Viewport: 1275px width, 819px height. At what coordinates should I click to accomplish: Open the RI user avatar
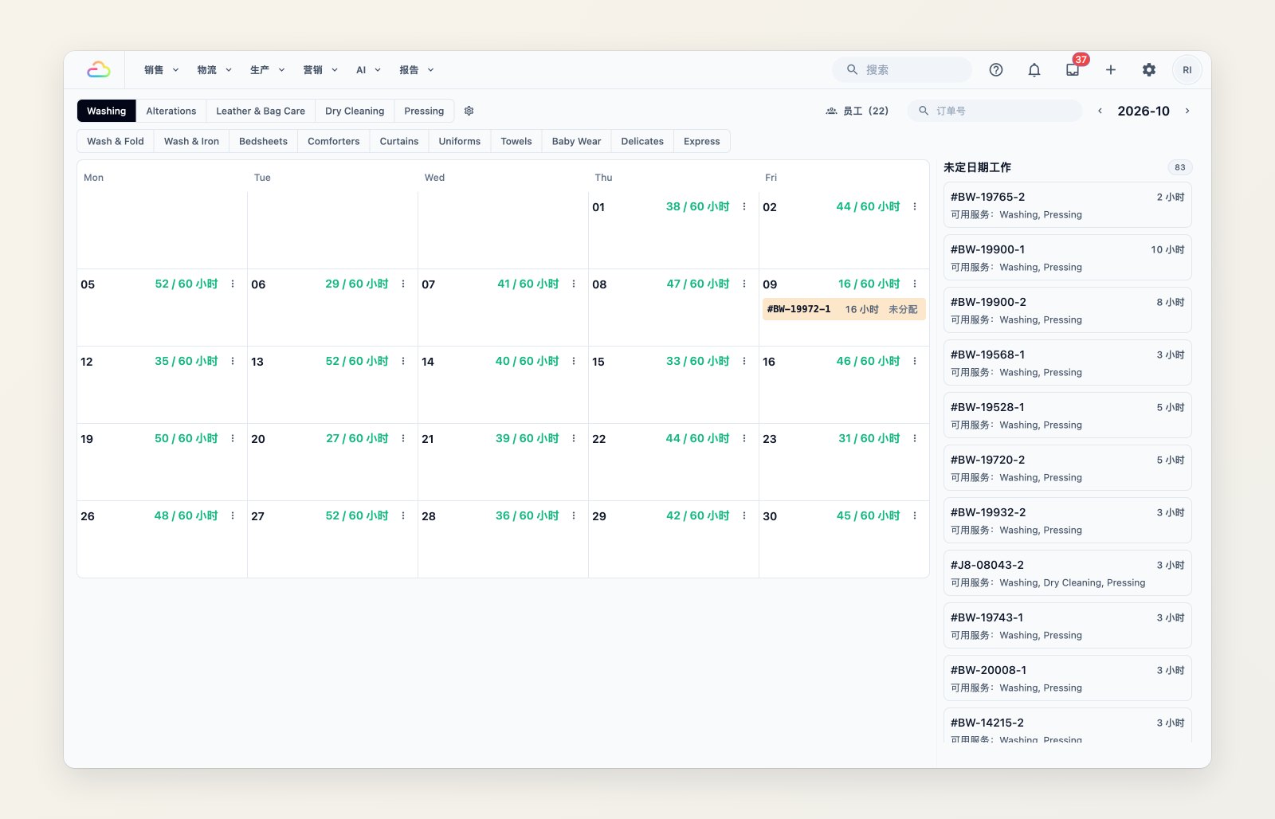(x=1187, y=70)
